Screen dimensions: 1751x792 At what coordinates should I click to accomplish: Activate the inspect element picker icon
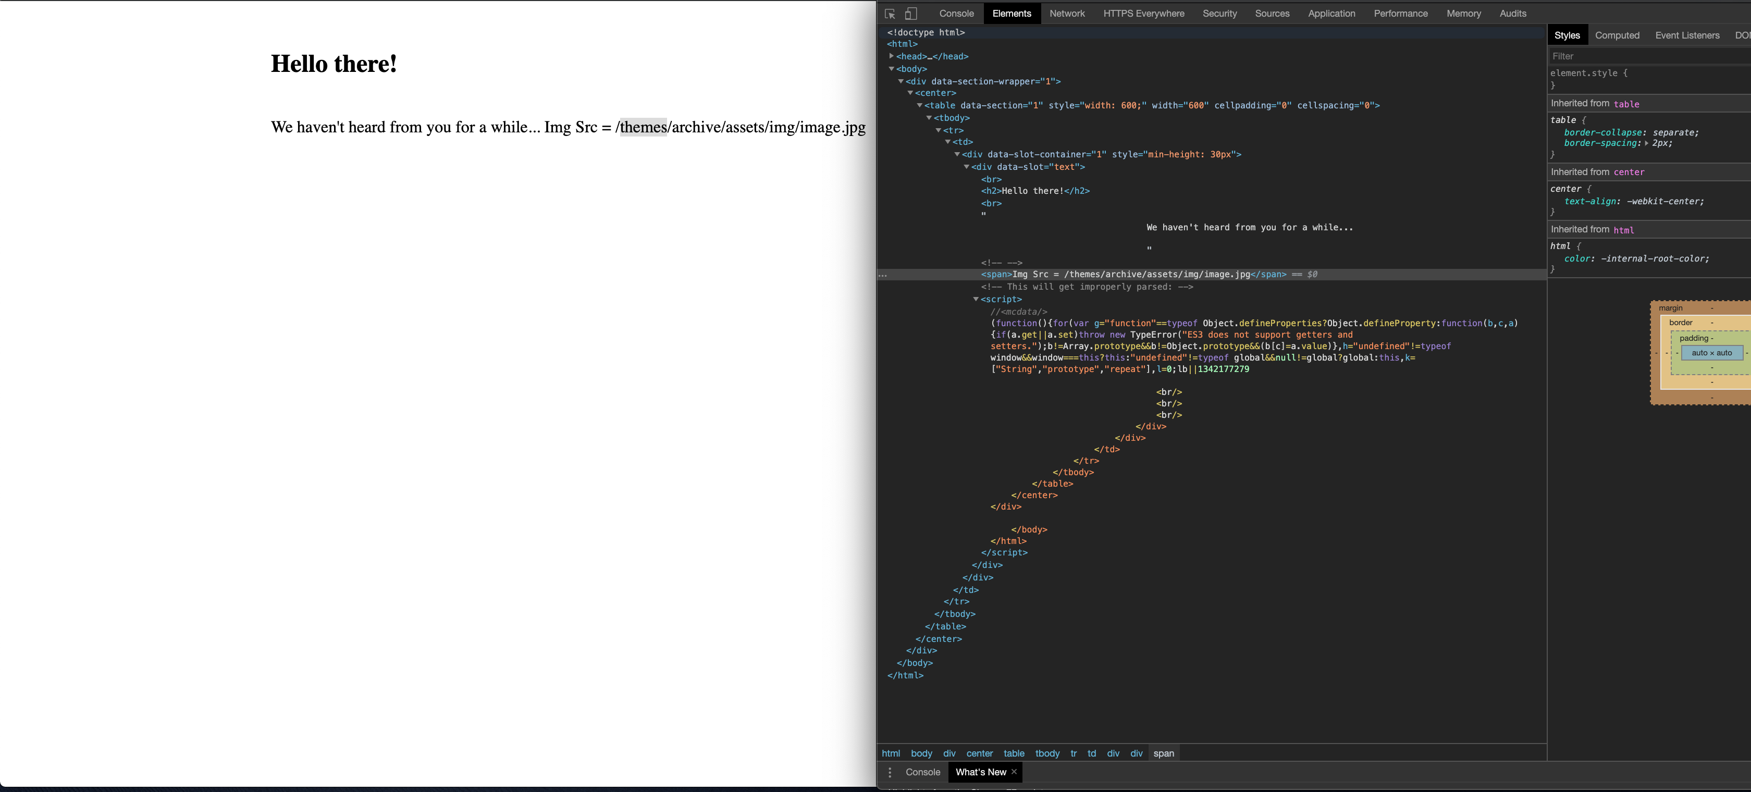pyautogui.click(x=890, y=14)
